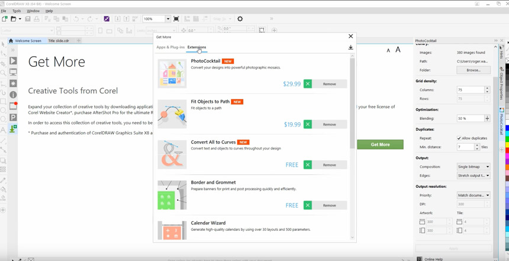Expand the Open folder dropdown arrow
The width and height of the screenshot is (509, 261).
[x=20, y=19]
